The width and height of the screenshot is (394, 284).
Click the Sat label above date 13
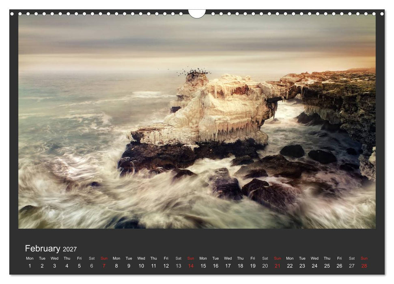click(179, 258)
